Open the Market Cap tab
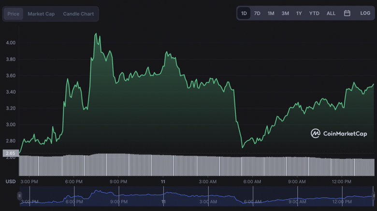377x211 pixels. [x=41, y=14]
